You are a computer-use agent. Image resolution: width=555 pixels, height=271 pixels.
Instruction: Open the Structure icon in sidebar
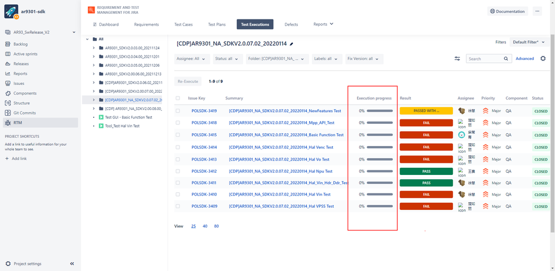[7, 103]
